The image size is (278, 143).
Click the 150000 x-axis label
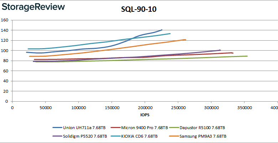point(112,108)
